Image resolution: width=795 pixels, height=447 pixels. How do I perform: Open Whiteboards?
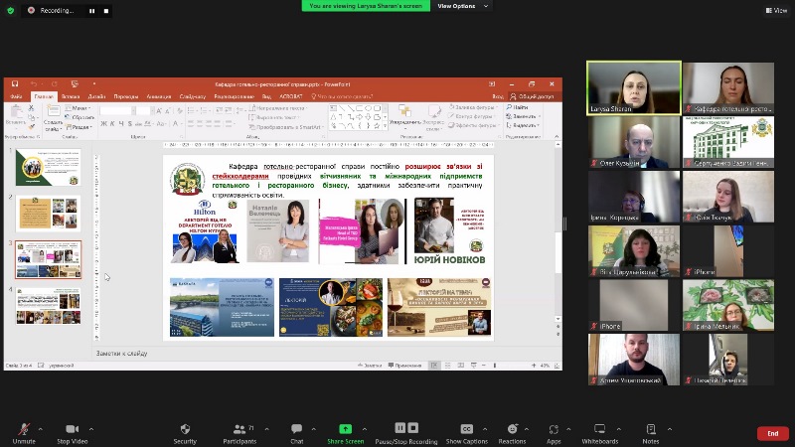point(599,429)
